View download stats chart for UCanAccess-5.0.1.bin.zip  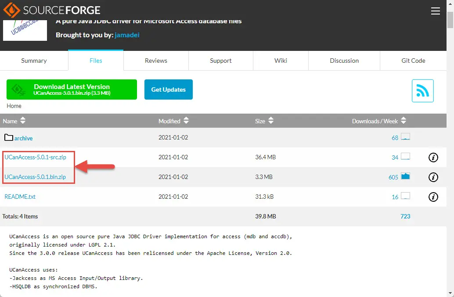tap(405, 177)
